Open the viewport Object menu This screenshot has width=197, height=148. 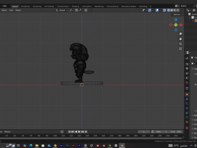tap(18, 10)
